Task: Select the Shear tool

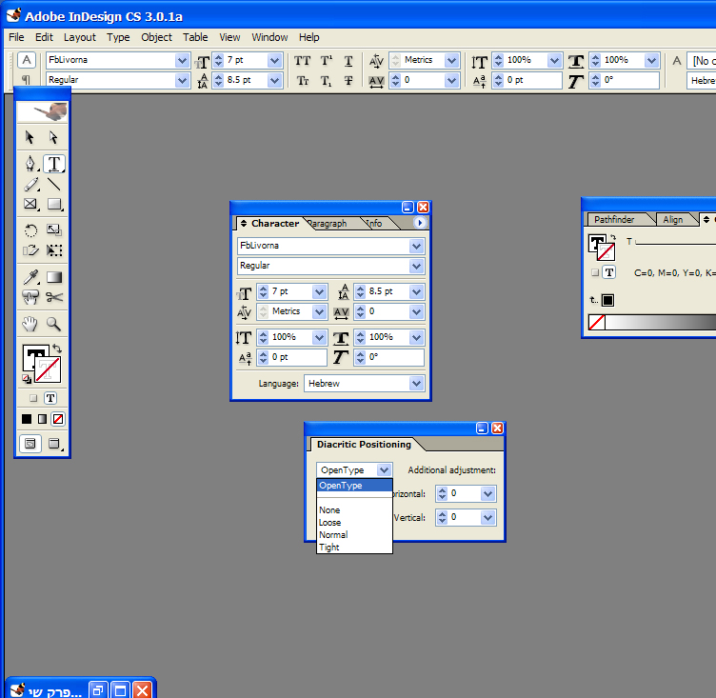Action: coord(30,250)
